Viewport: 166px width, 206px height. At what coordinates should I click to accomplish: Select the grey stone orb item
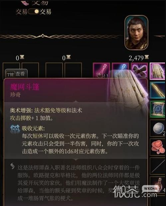158,128
